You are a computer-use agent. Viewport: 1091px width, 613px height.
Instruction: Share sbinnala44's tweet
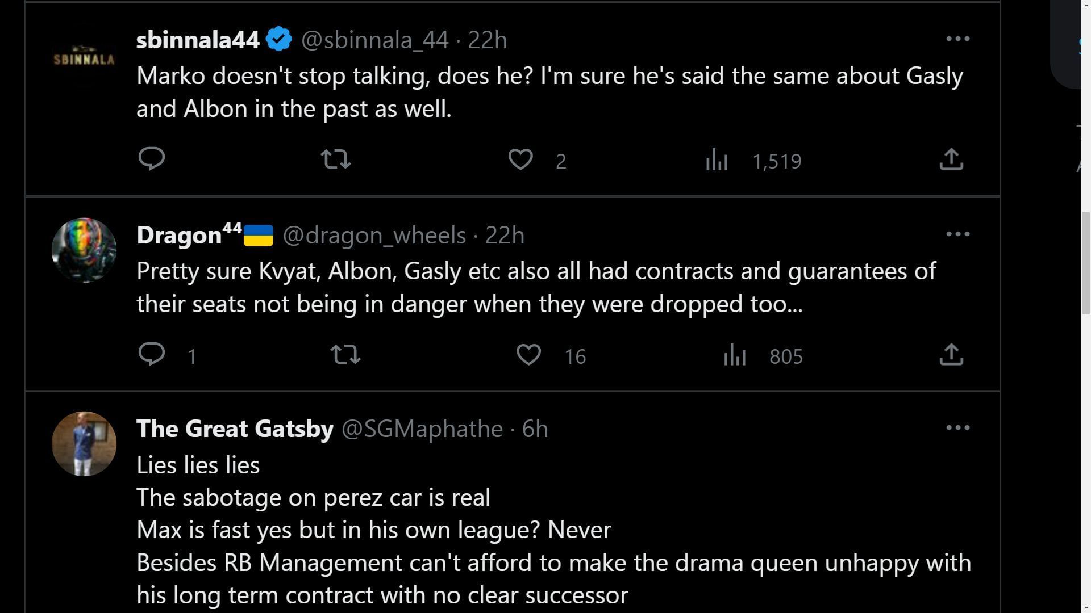click(951, 159)
